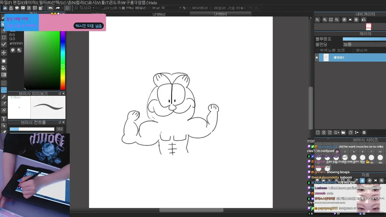Detach the 브러시 컨트롤 panel

(60, 122)
